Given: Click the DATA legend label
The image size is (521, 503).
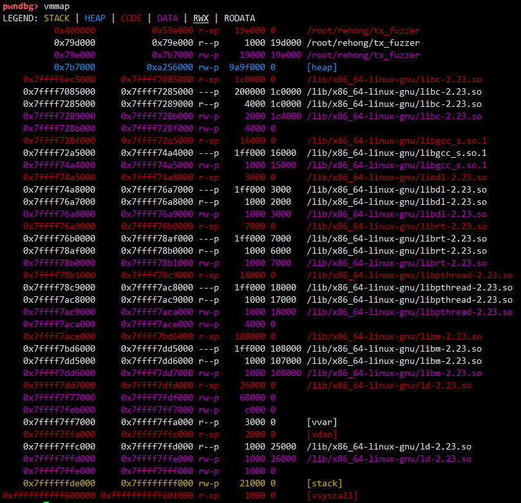Looking at the screenshot, I should coord(167,18).
